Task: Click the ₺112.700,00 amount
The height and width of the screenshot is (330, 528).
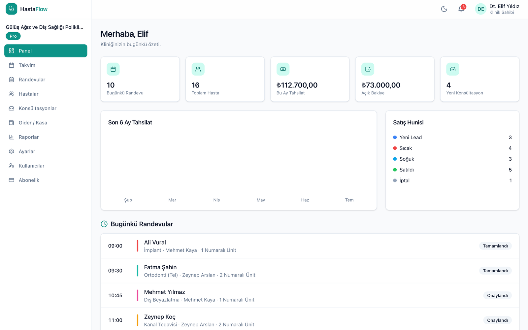Action: point(297,85)
